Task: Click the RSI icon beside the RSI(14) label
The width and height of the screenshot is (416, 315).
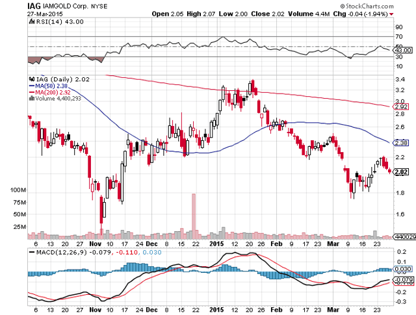Action: point(32,21)
